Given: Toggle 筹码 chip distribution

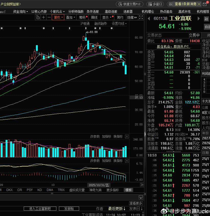Looking at the screenshot, I should tap(83, 18).
